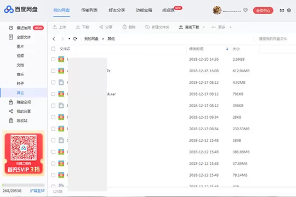The height and width of the screenshot is (197, 296).
Task: Click archive icon of 791KB rar file
Action: tap(61, 94)
